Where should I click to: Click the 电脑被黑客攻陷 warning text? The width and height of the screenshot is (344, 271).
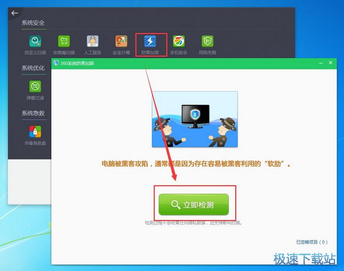(196, 164)
